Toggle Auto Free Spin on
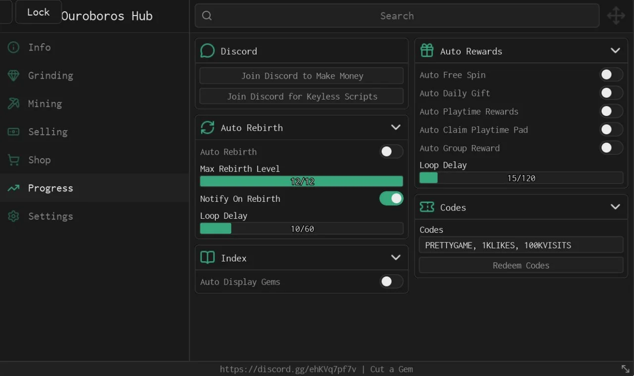Image resolution: width=634 pixels, height=376 pixels. coord(611,75)
